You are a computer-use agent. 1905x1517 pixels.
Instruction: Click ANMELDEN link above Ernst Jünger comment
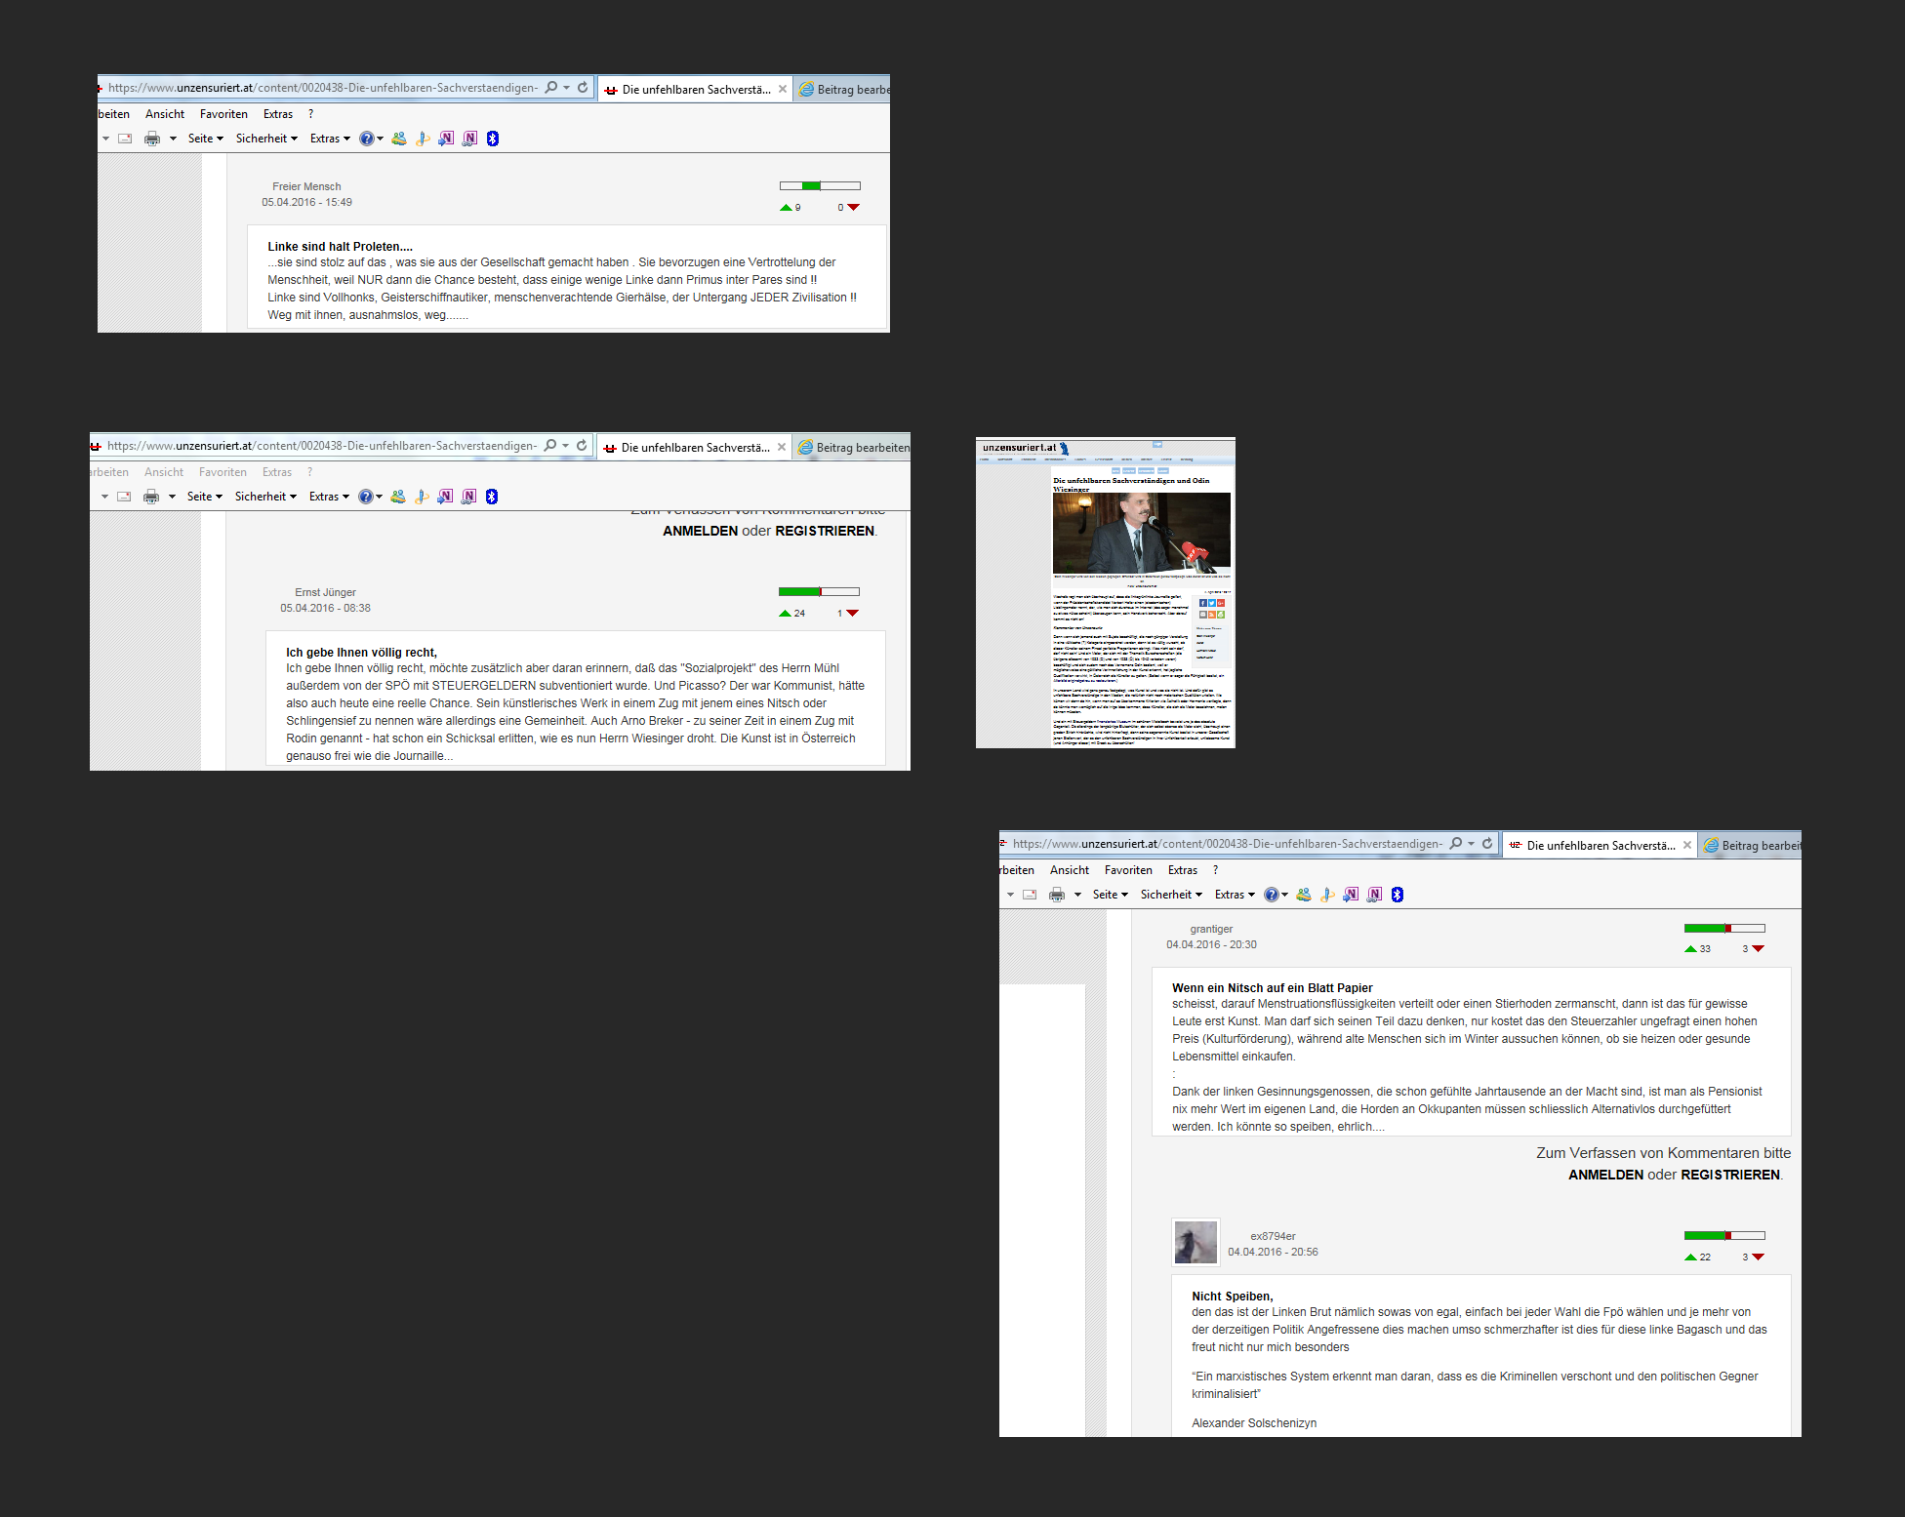700,531
